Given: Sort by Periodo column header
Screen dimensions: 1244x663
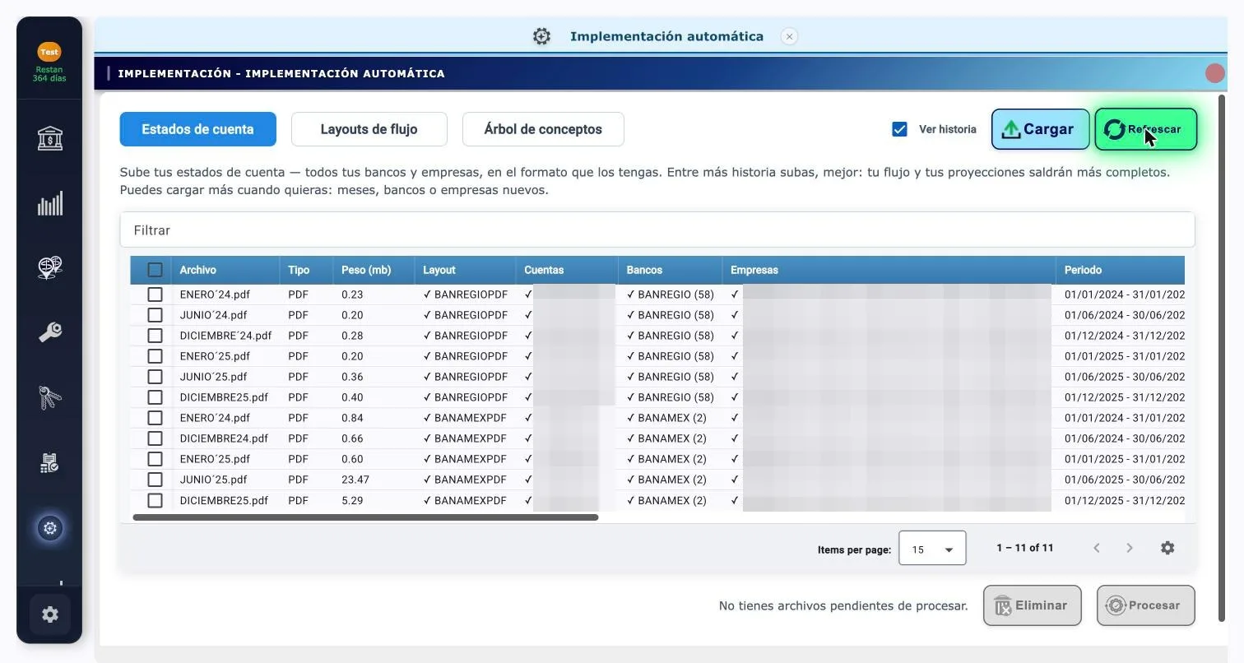Looking at the screenshot, I should pos(1083,270).
